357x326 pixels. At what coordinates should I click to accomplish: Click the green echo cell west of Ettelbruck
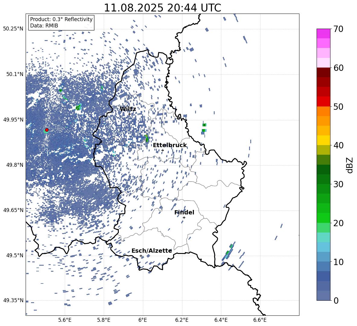(147, 138)
